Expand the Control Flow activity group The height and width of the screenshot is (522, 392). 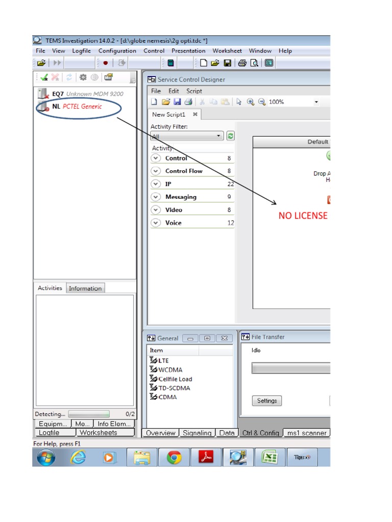(x=155, y=171)
